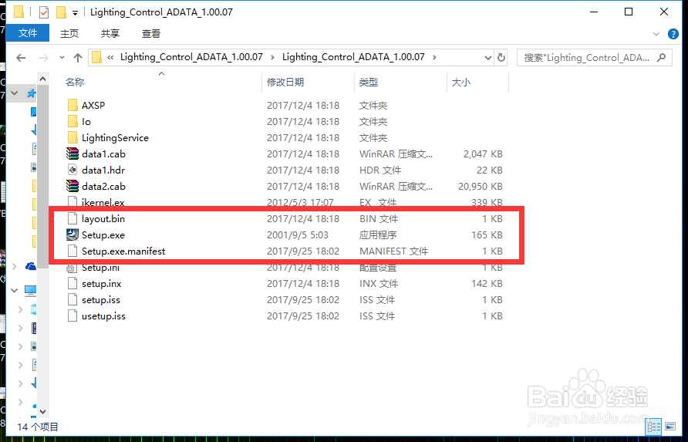
Task: Click the HDR 文件 type cell
Action: click(x=380, y=170)
